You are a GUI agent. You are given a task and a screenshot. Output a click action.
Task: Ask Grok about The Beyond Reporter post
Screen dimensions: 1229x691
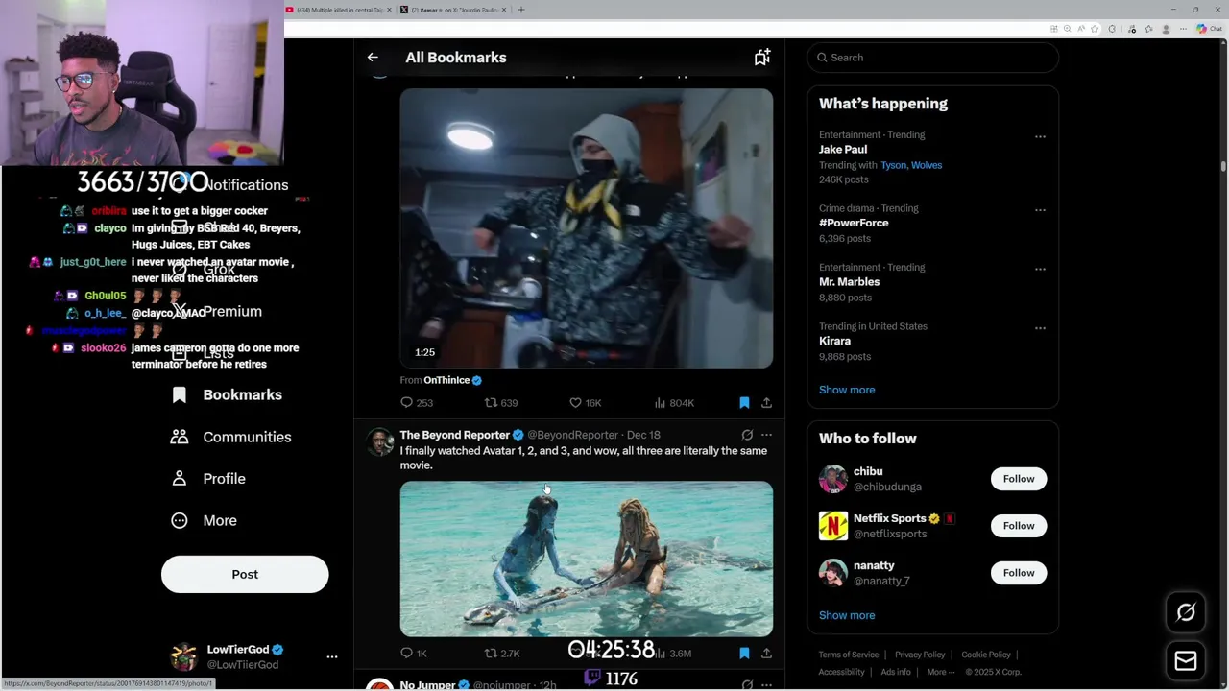[747, 435]
